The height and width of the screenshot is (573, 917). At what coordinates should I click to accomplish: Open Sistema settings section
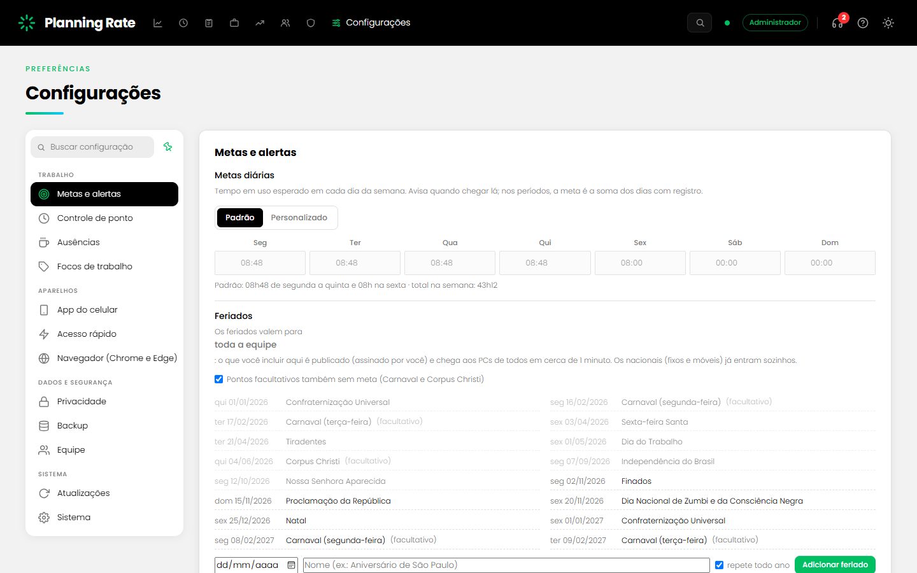pyautogui.click(x=104, y=518)
